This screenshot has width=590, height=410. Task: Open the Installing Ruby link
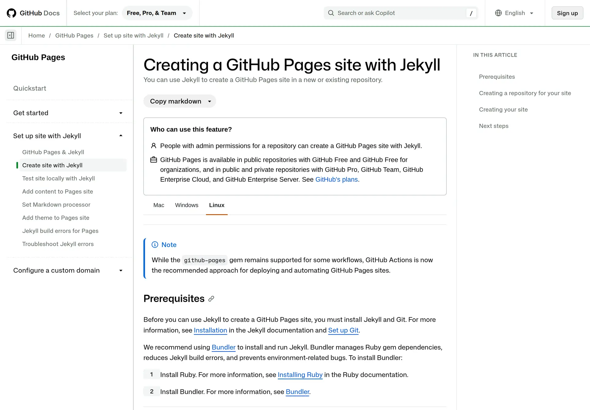point(300,375)
